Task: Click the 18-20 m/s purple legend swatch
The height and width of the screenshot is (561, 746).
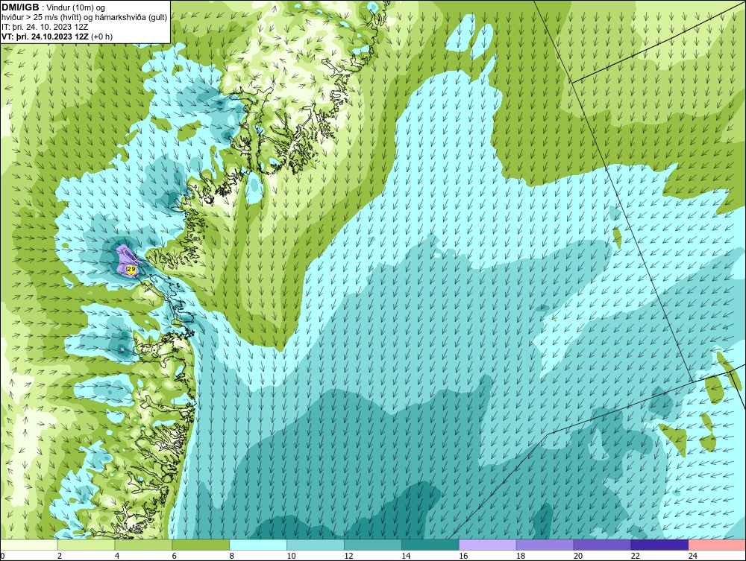Action: [545, 545]
